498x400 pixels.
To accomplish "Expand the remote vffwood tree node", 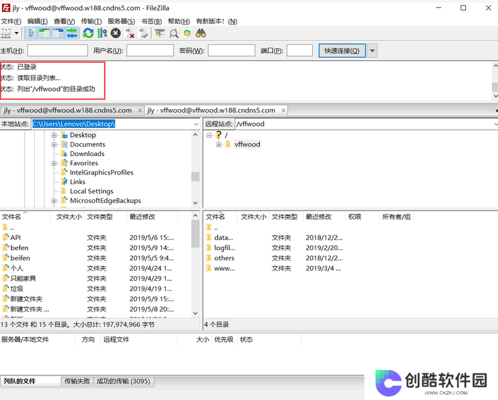I will click(x=219, y=144).
